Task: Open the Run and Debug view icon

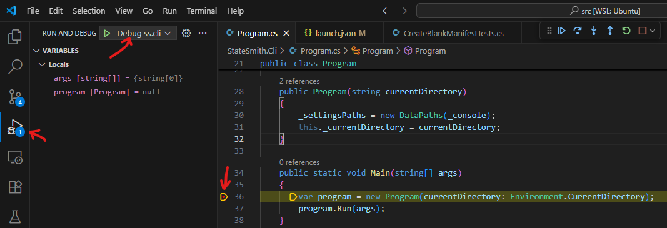Action: [x=15, y=127]
